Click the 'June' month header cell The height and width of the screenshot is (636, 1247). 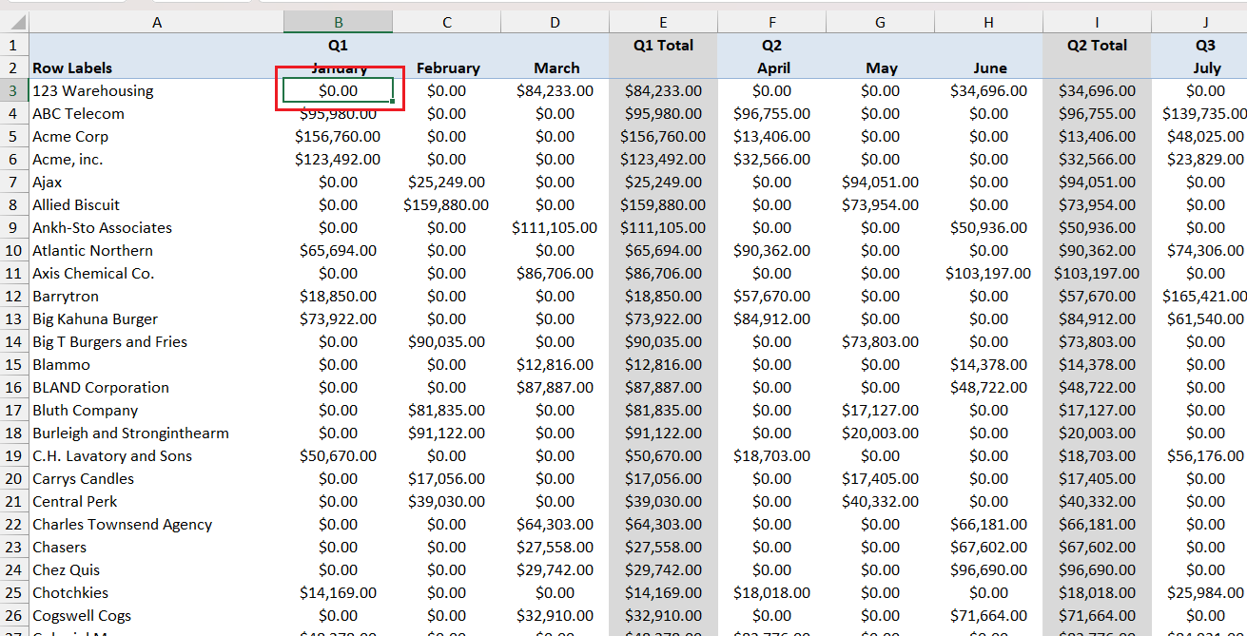[988, 67]
